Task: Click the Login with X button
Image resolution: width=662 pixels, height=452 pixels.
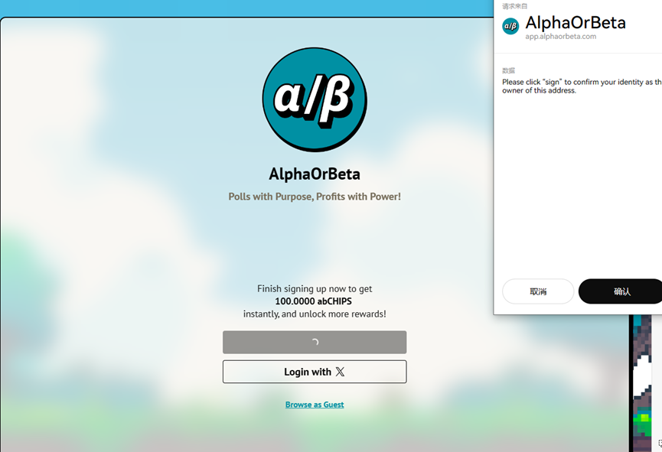Action: (315, 372)
